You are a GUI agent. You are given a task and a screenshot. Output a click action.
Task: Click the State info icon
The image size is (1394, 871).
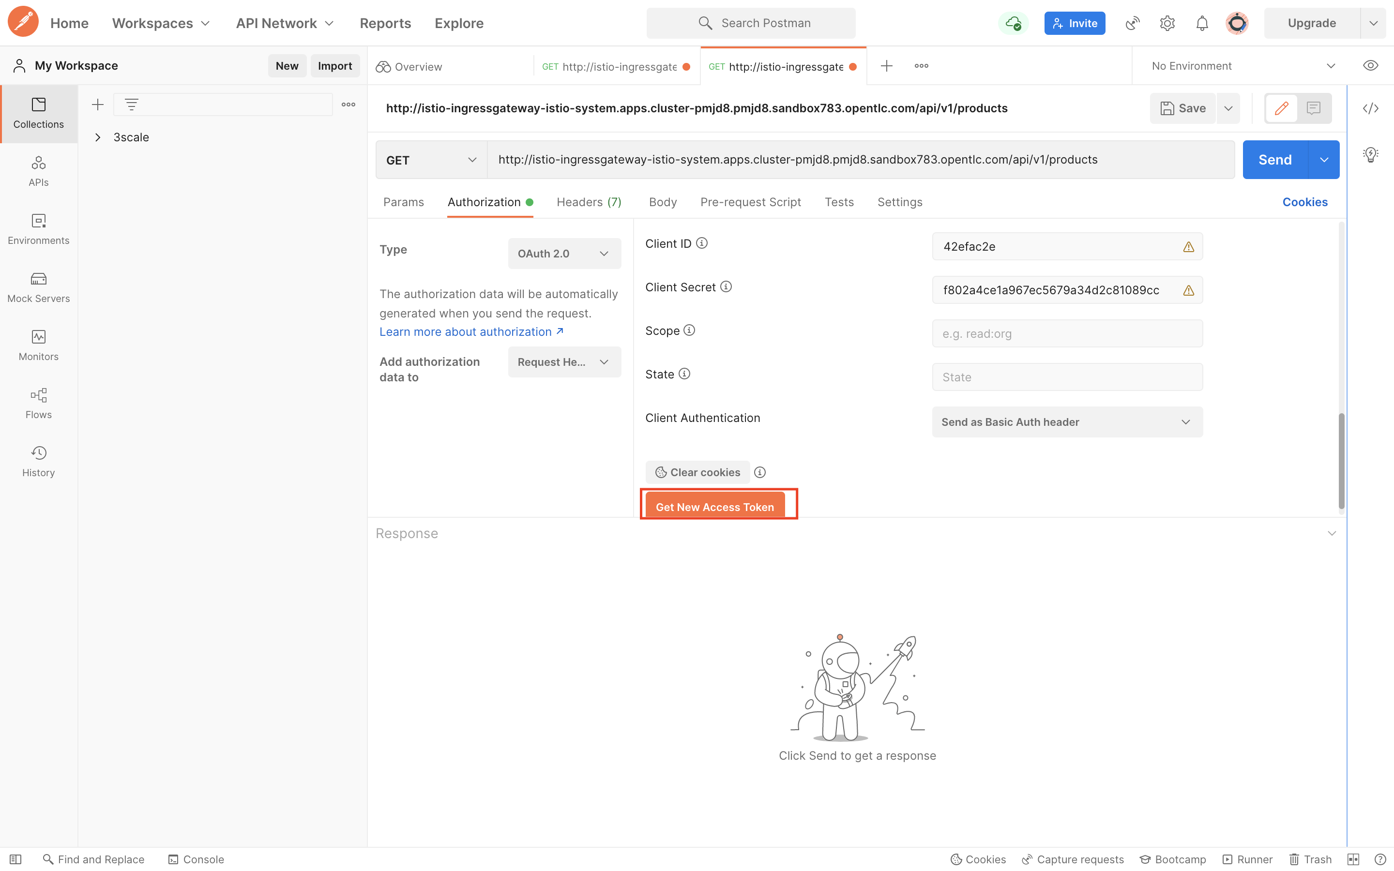(684, 374)
